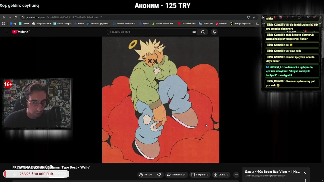Click the Скачать download button
The height and width of the screenshot is (182, 324).
tap(221, 175)
